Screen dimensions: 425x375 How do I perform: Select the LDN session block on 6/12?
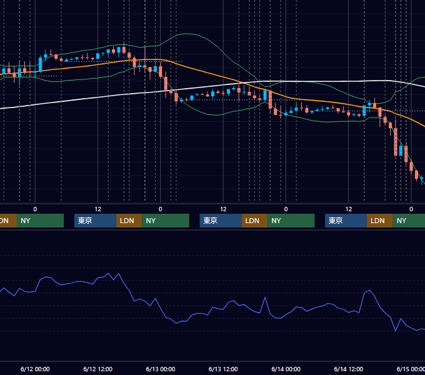129,221
